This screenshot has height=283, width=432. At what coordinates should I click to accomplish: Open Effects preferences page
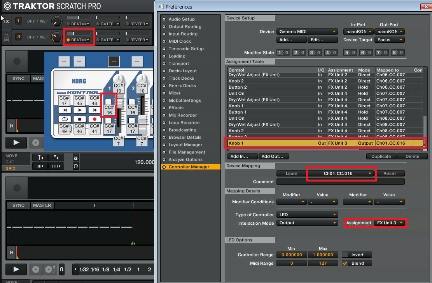pyautogui.click(x=176, y=108)
